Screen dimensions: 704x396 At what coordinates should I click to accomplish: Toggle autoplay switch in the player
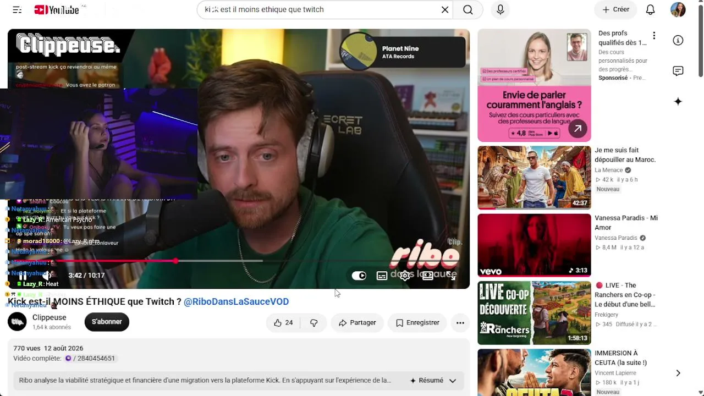click(x=359, y=276)
